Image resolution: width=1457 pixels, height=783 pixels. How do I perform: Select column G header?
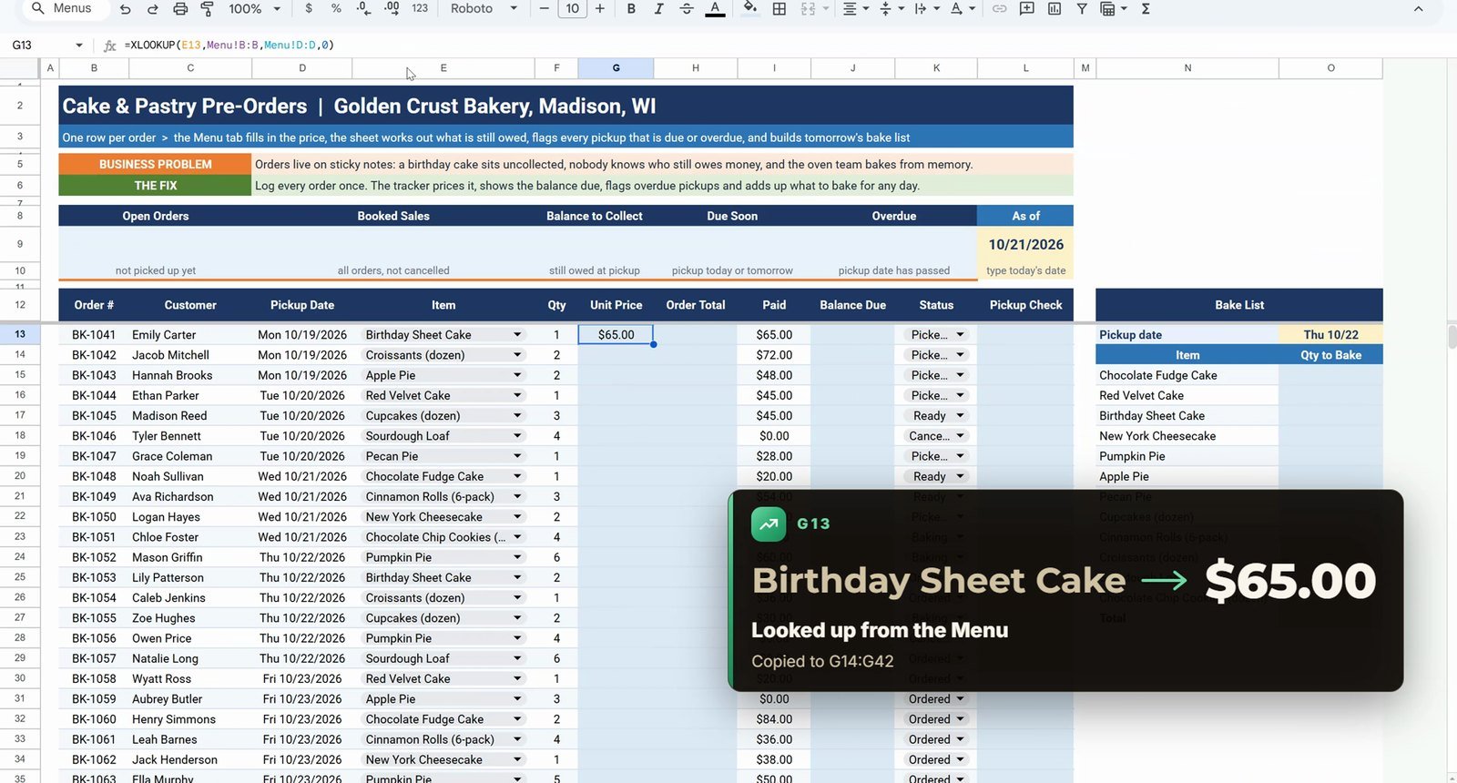tap(616, 67)
